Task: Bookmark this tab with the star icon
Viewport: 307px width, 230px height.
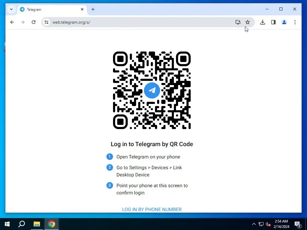Action: click(x=248, y=22)
